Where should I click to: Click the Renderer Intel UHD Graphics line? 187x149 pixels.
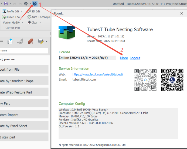tap(79, 120)
